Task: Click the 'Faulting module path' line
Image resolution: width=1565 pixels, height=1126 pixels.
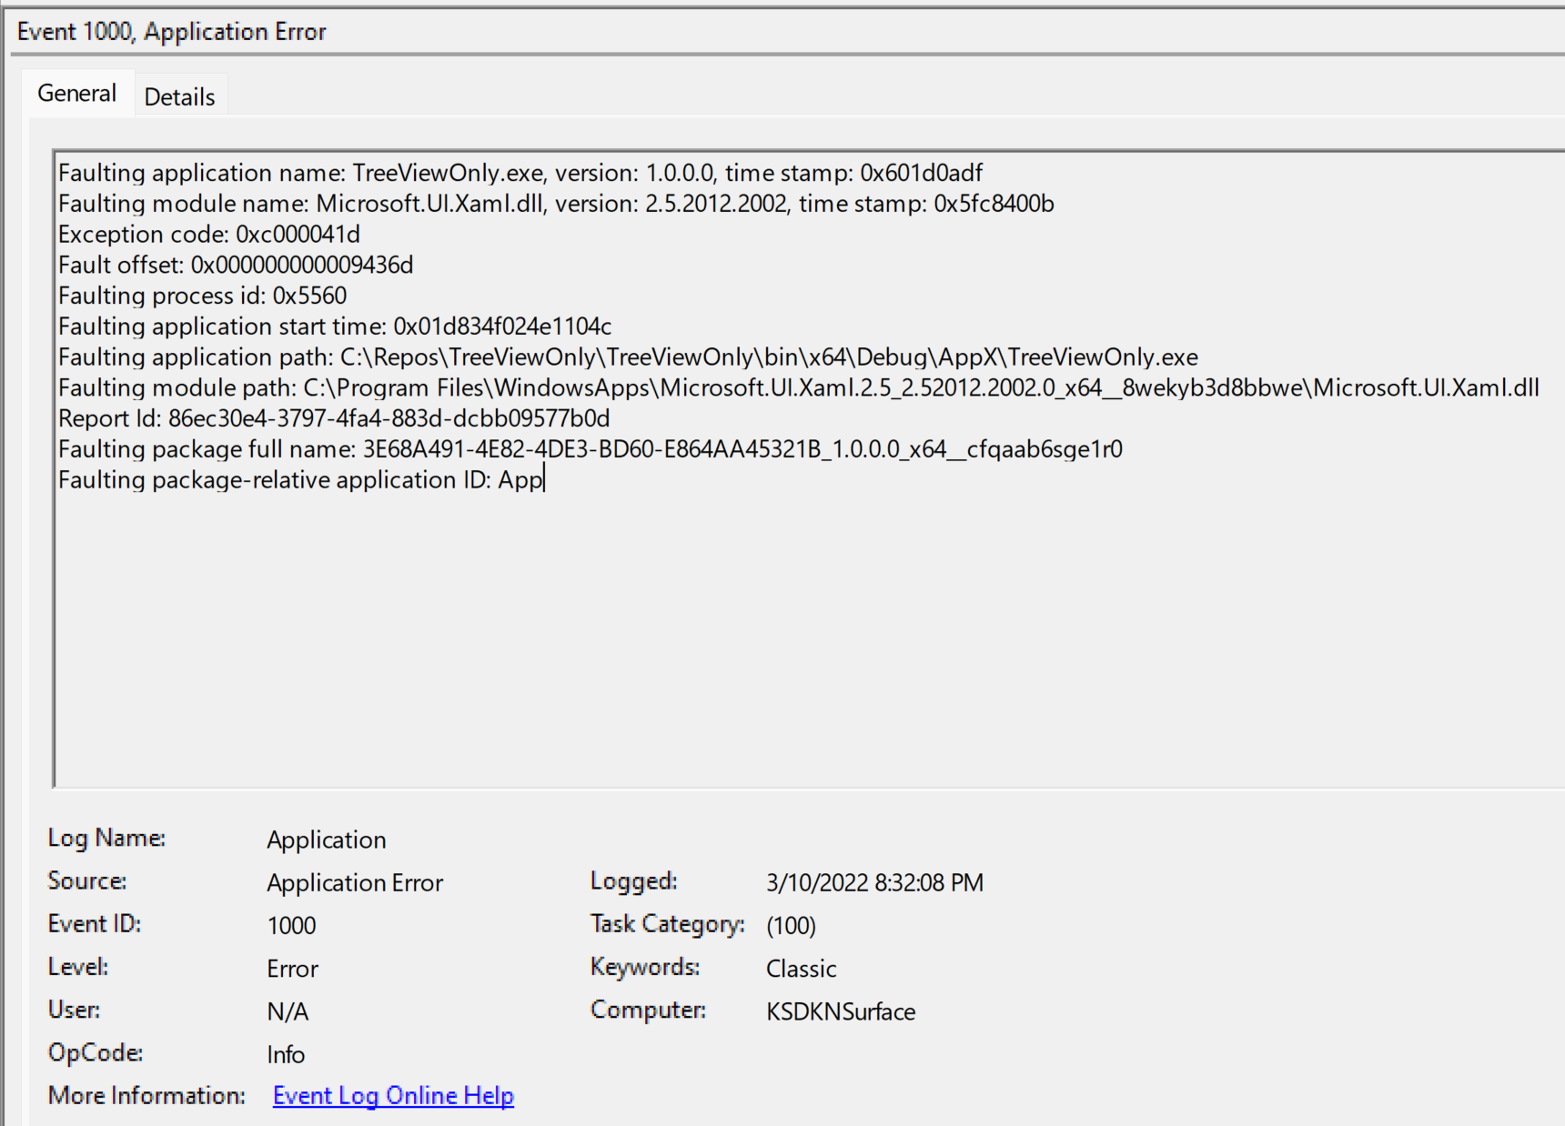Action: [x=799, y=387]
